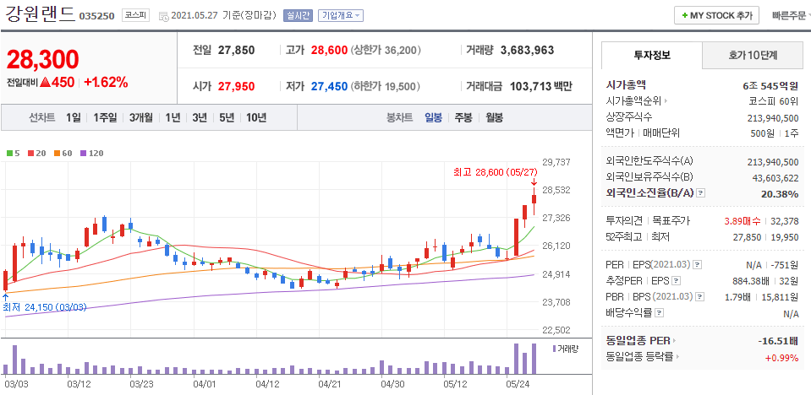Open the PBR BPS(2021.03) help icon

tap(700, 297)
